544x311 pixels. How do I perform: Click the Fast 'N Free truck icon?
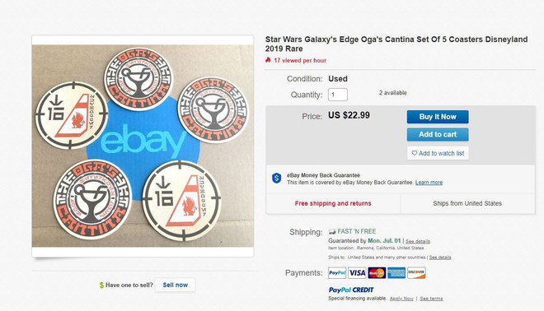[x=332, y=231]
